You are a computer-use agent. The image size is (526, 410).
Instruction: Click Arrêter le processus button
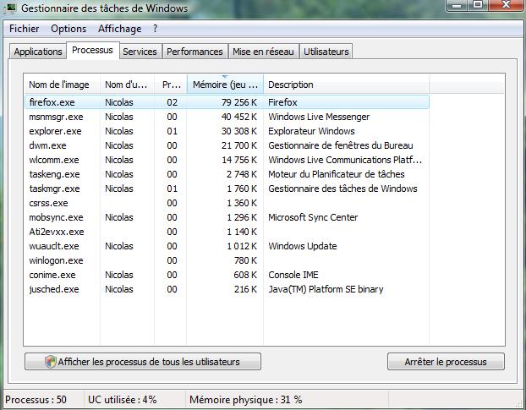coord(446,362)
